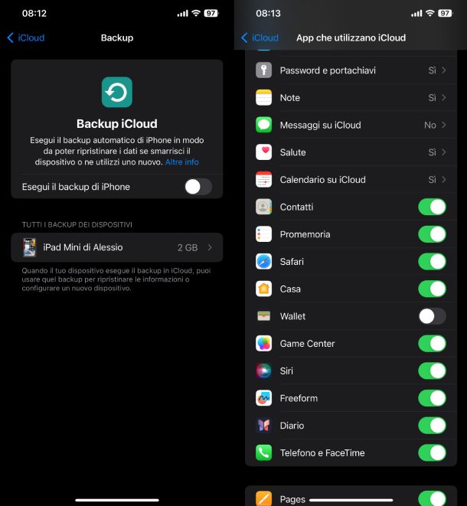This screenshot has height=506, width=467.
Task: Tap battery indicator on Backup screen
Action: click(x=211, y=13)
